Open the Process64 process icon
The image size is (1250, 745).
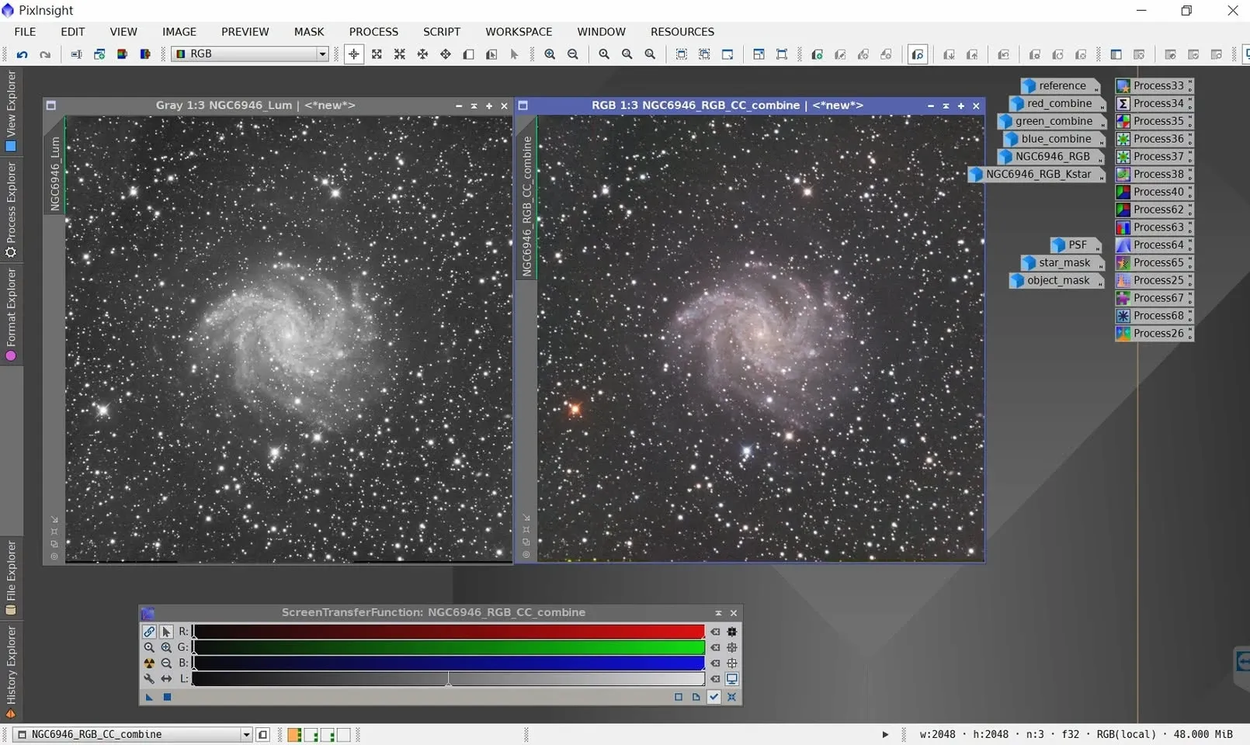point(1154,245)
